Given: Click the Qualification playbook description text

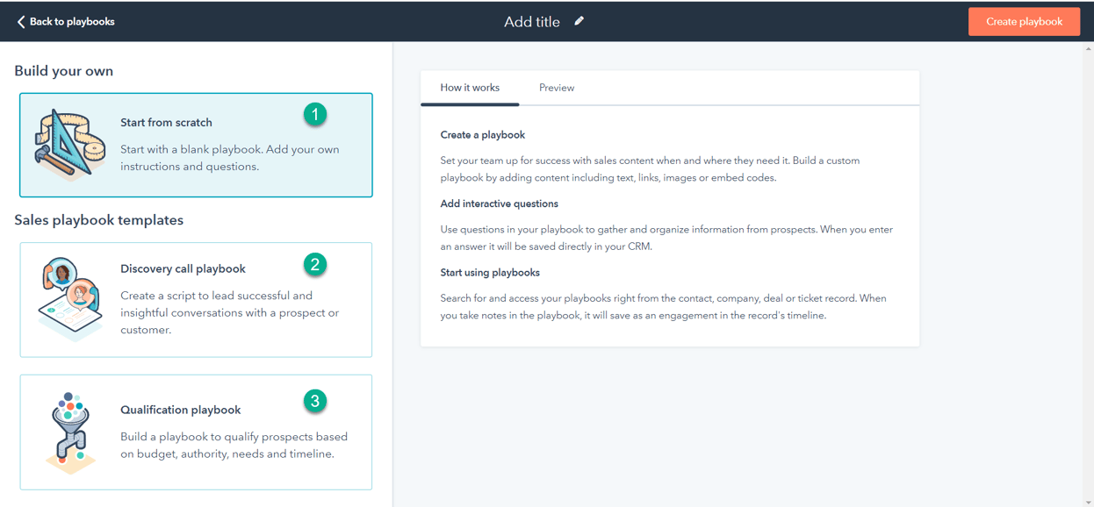Looking at the screenshot, I should point(234,446).
